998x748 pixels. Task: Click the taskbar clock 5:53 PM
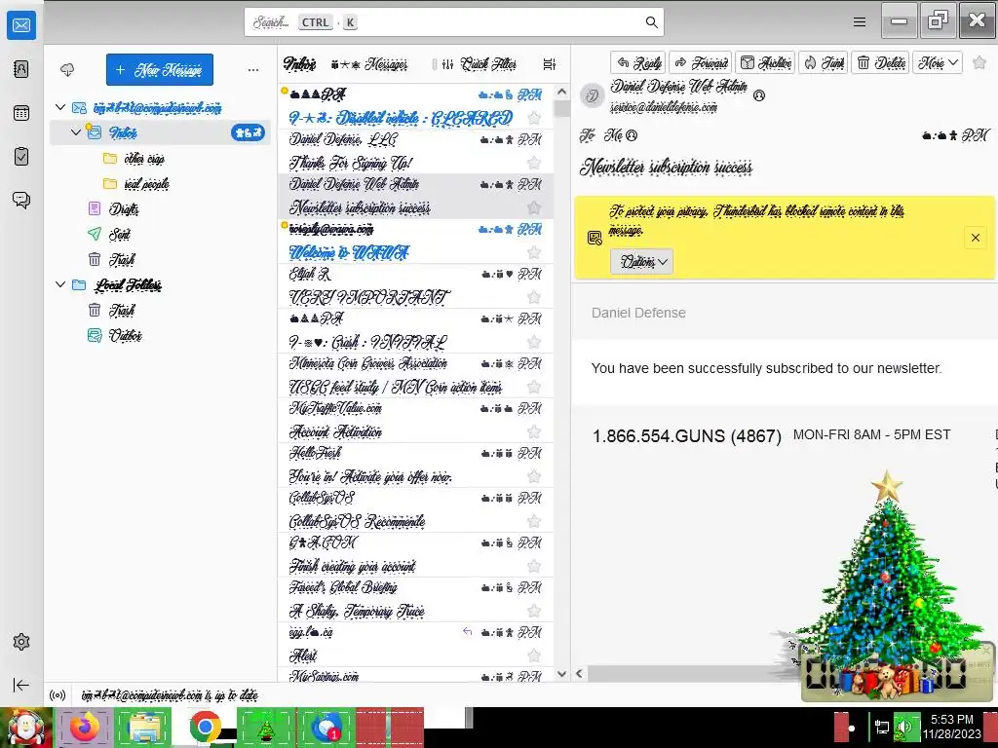[x=951, y=720]
